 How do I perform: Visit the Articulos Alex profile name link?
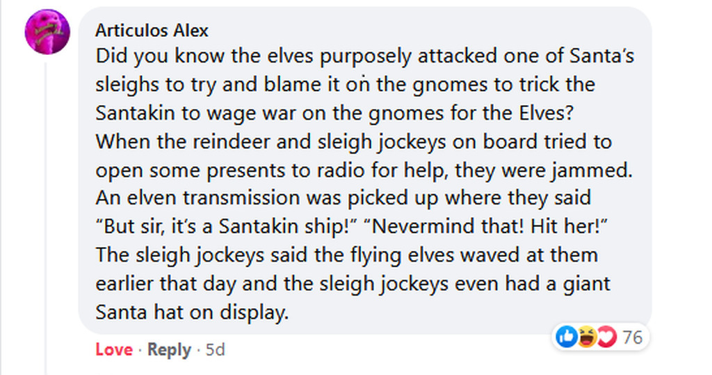pyautogui.click(x=152, y=31)
